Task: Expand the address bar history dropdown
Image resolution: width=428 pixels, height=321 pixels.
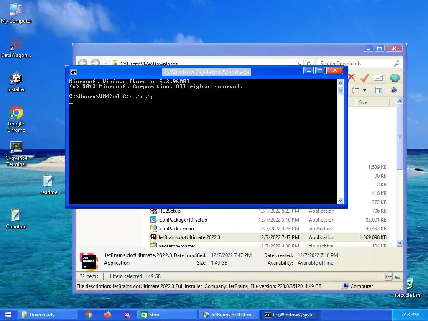Action: tap(300, 64)
